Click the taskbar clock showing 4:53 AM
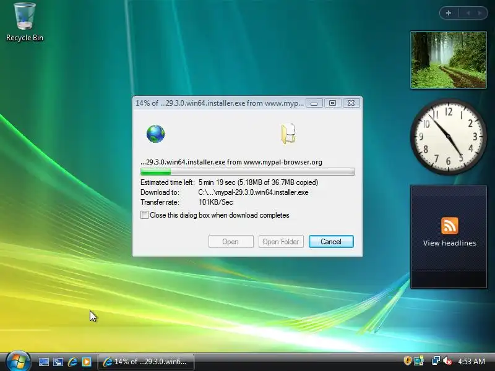Viewport: 495px width, 371px height. [x=471, y=361]
